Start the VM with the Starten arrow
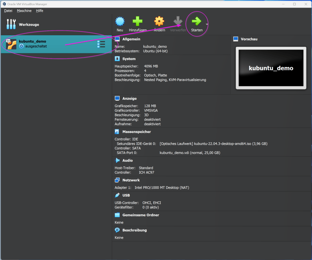Screen dimensions: 312x260 (197, 21)
